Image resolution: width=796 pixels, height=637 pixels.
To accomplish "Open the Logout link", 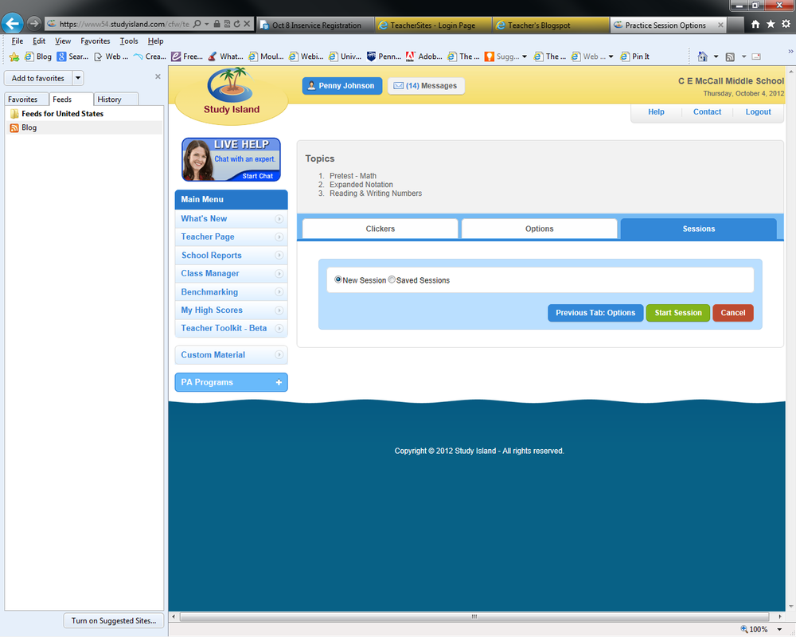I will click(757, 112).
